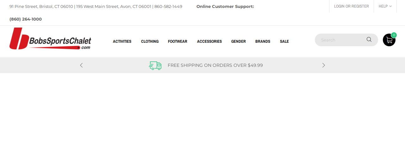Image resolution: width=405 pixels, height=152 pixels.
Task: Click the 91 Pine Street Bristol address
Action: (x=41, y=7)
